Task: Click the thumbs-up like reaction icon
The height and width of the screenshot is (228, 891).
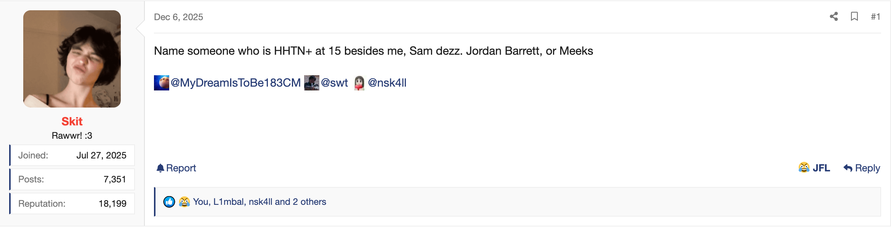Action: click(x=169, y=202)
